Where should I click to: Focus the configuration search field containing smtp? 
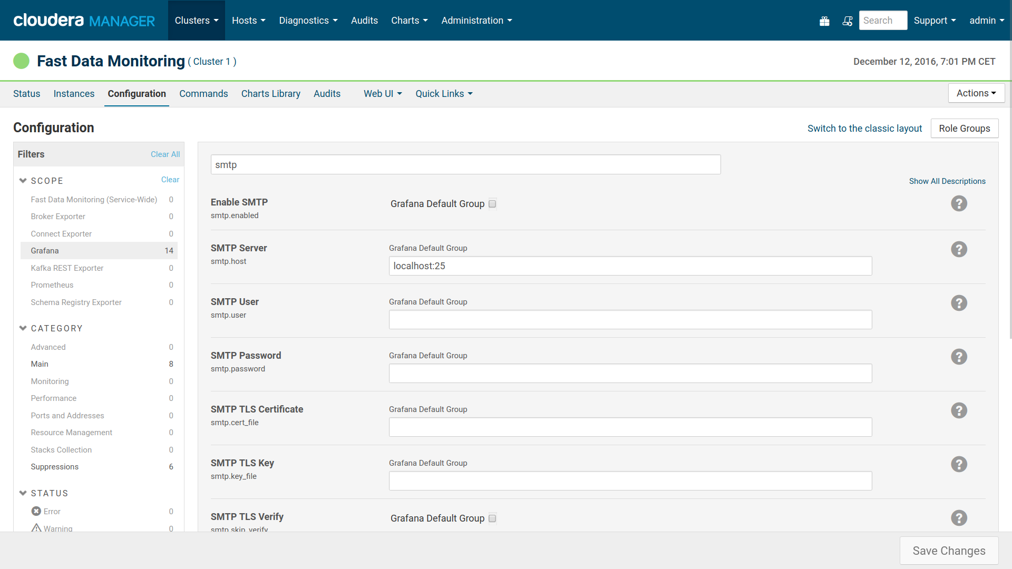(x=465, y=164)
